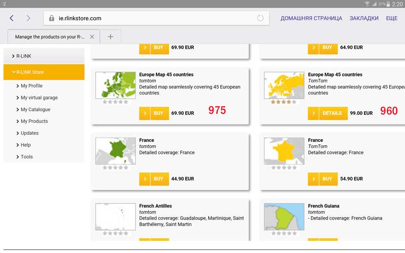Click the star rating under yellow France map
This screenshot has height=253, width=405.
point(283,168)
